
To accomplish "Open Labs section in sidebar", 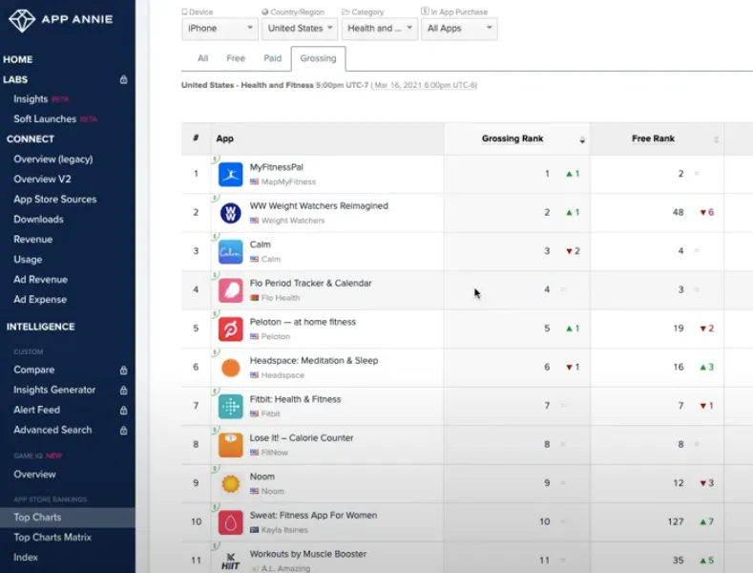I will click(15, 80).
